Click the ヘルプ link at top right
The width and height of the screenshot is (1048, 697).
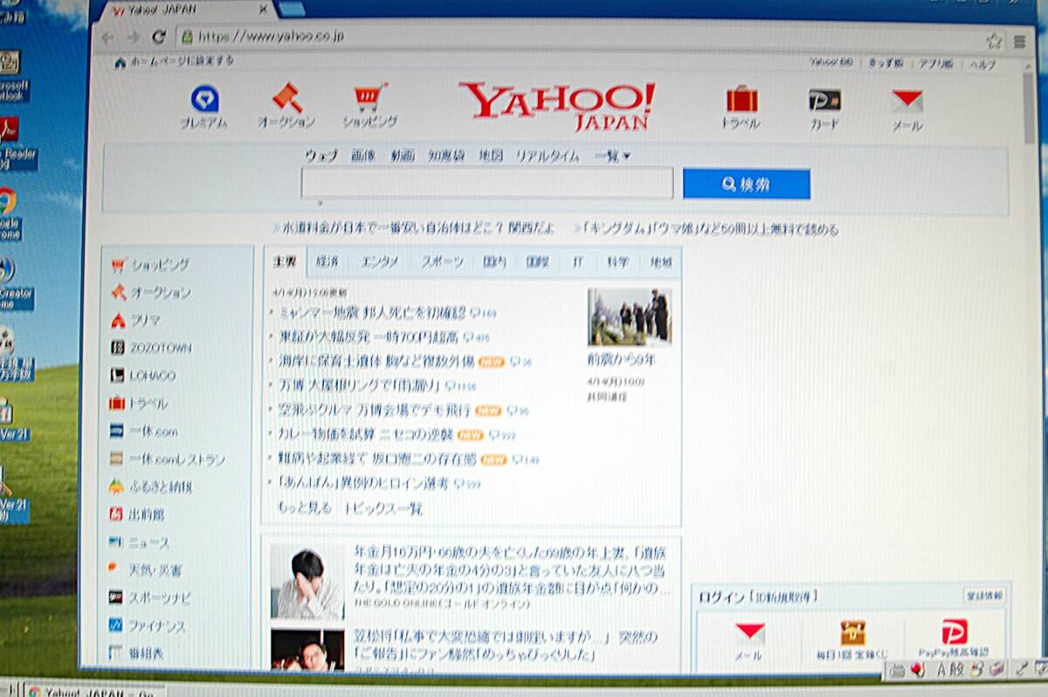[x=982, y=65]
